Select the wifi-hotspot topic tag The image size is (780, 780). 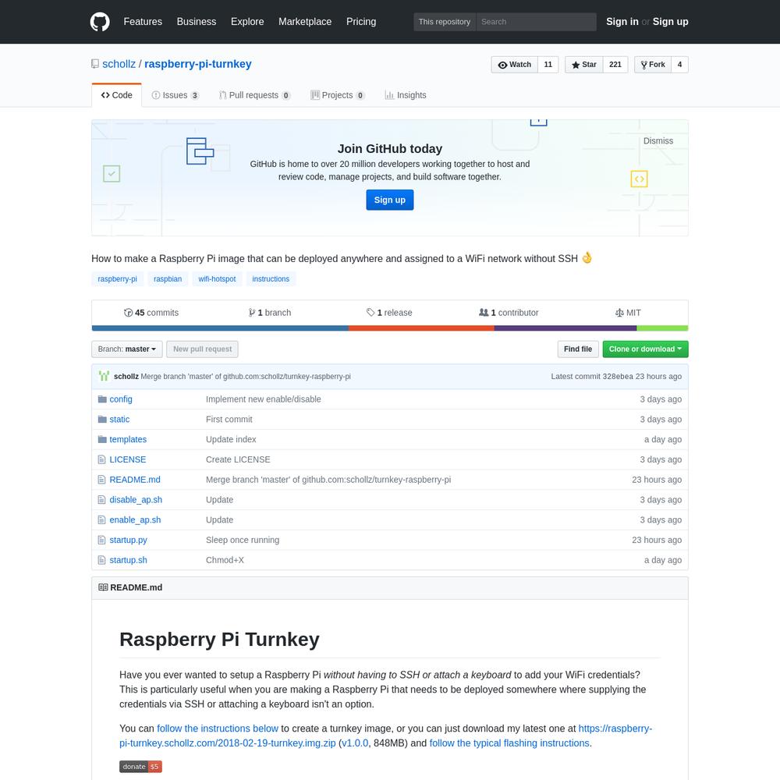(x=217, y=279)
